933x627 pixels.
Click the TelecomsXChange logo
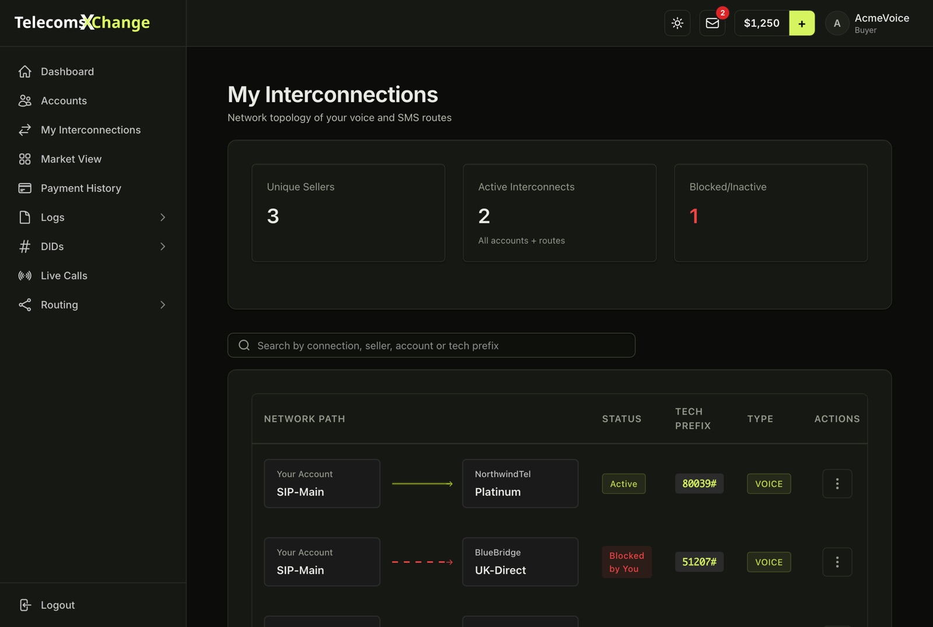click(x=82, y=22)
